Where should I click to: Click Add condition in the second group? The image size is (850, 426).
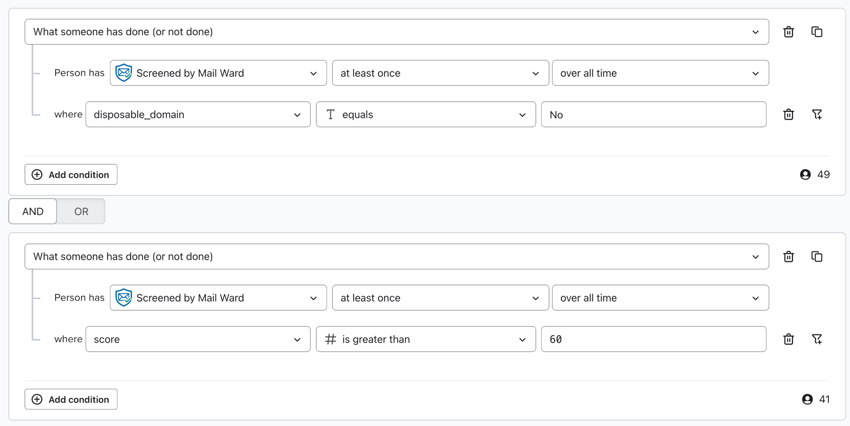coord(71,399)
